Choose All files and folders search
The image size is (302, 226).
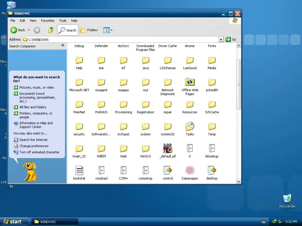[30, 107]
